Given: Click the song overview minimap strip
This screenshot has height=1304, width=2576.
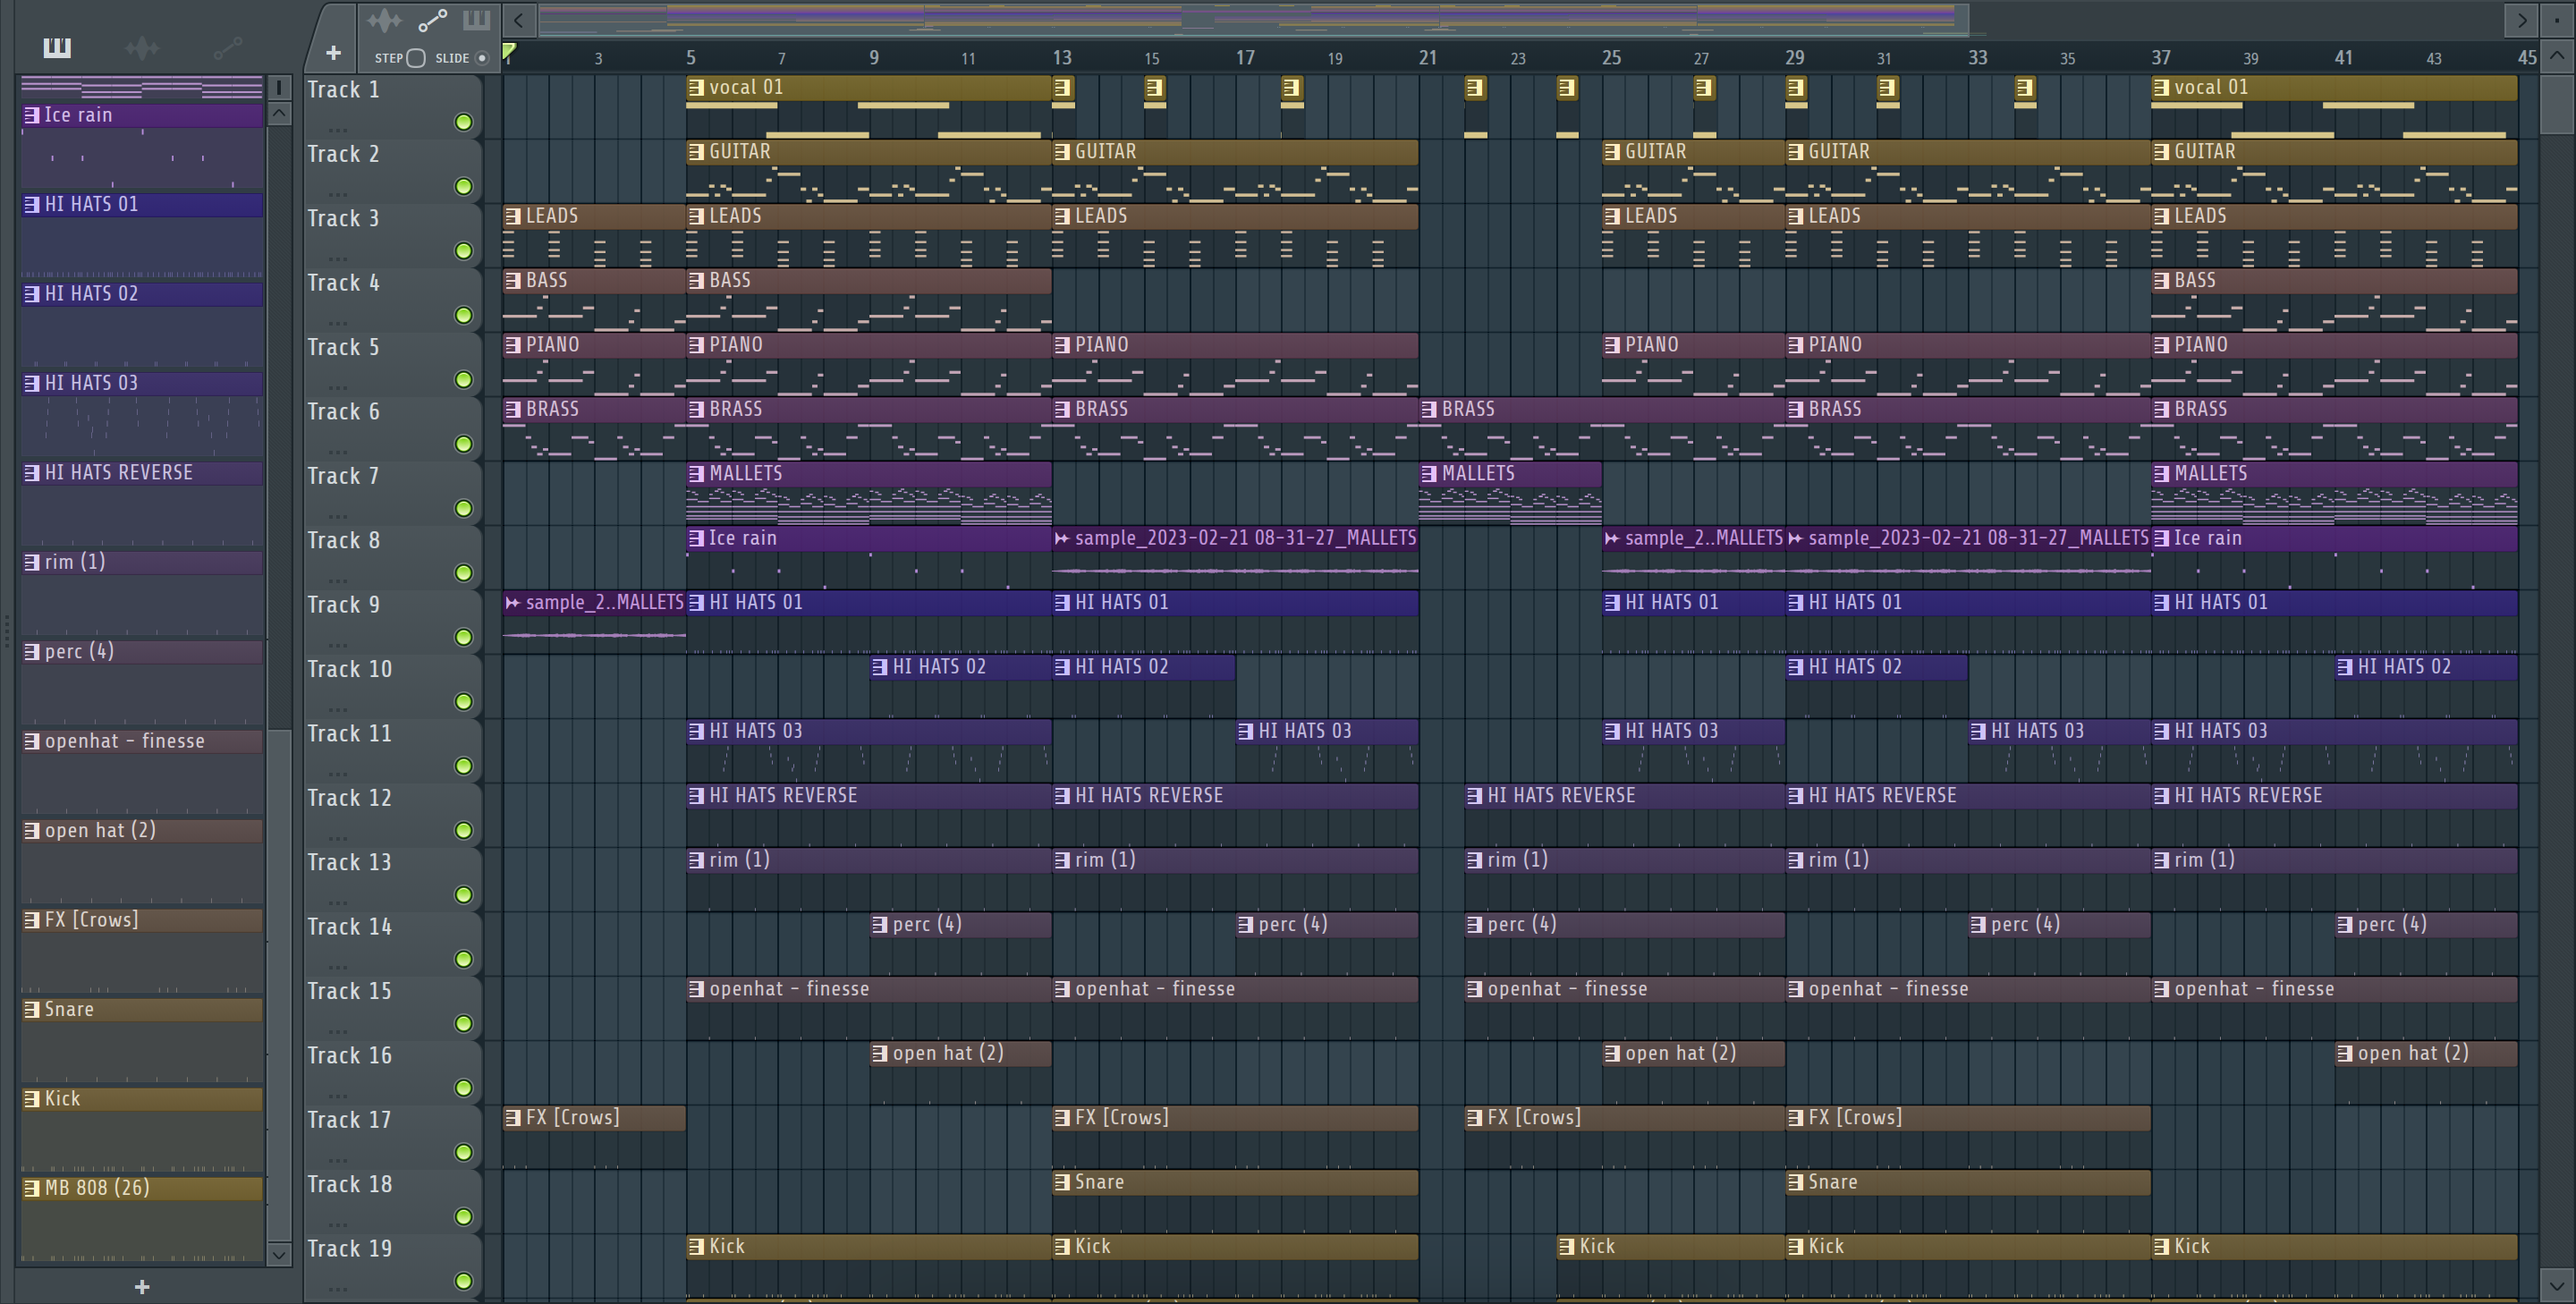Looking at the screenshot, I should click(1253, 19).
